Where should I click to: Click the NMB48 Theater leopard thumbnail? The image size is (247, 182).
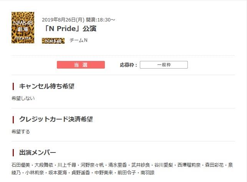23,28
